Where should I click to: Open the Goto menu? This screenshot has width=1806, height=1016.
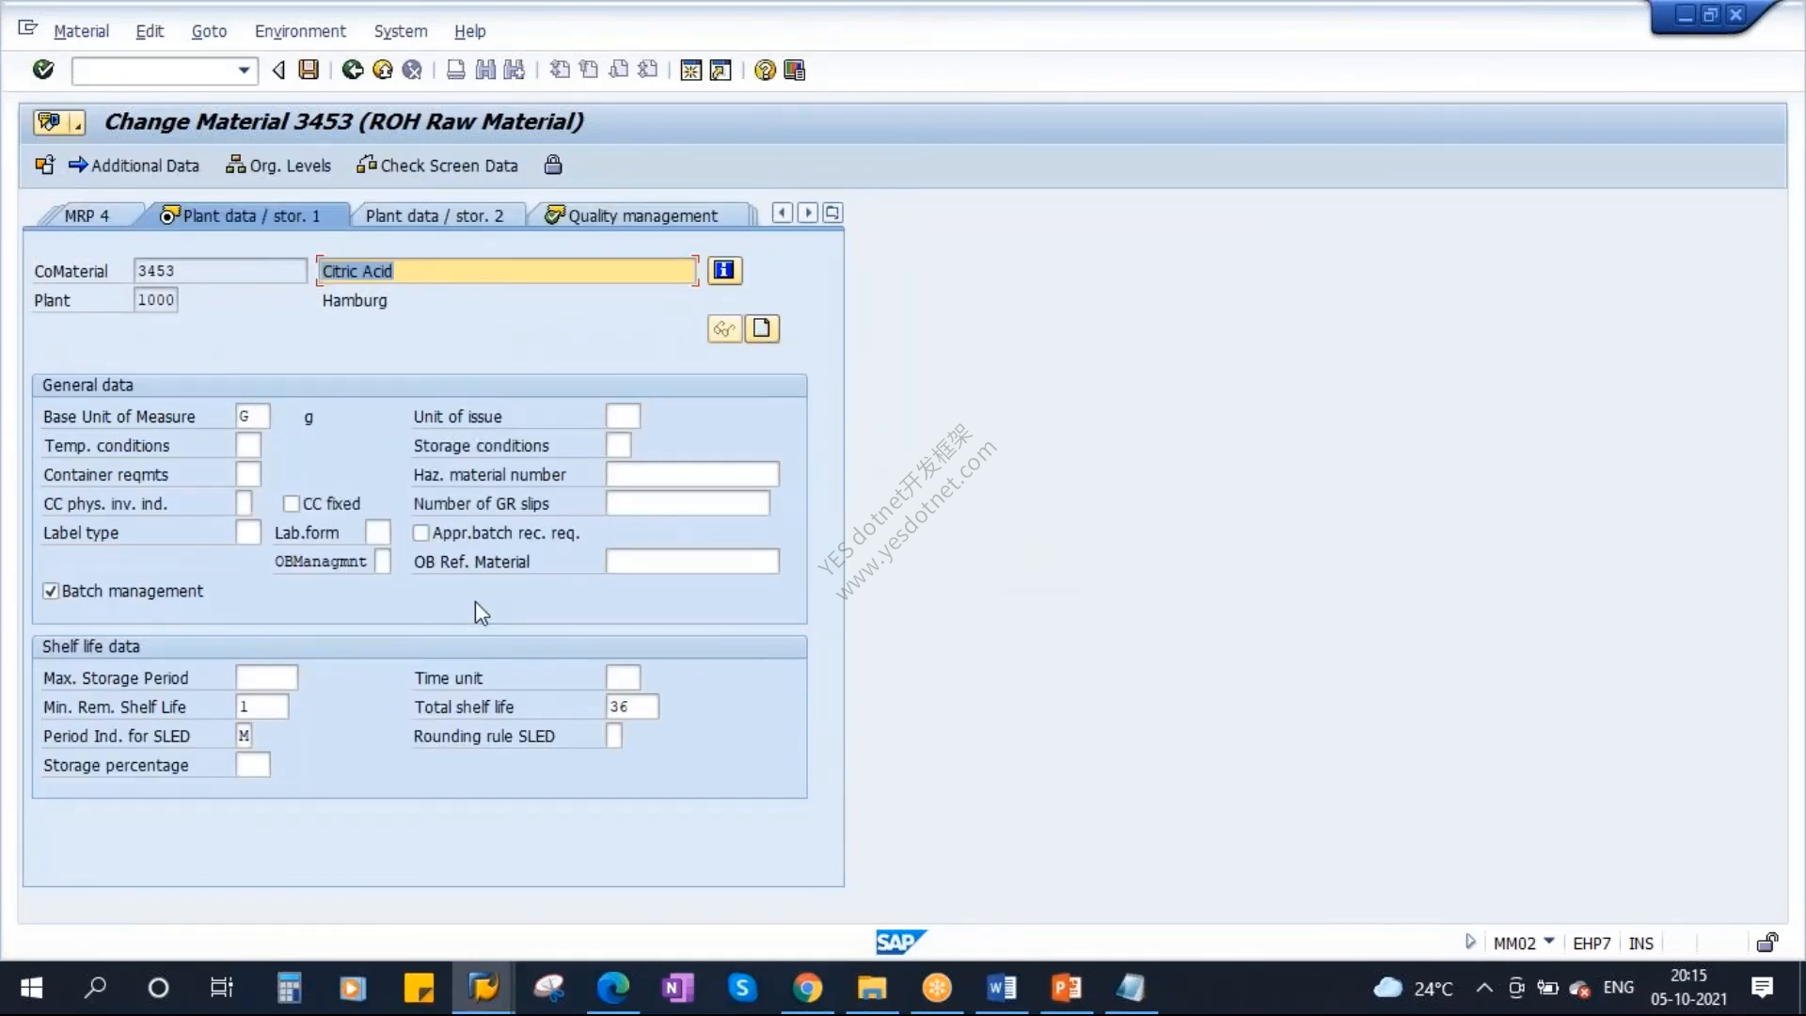209,31
